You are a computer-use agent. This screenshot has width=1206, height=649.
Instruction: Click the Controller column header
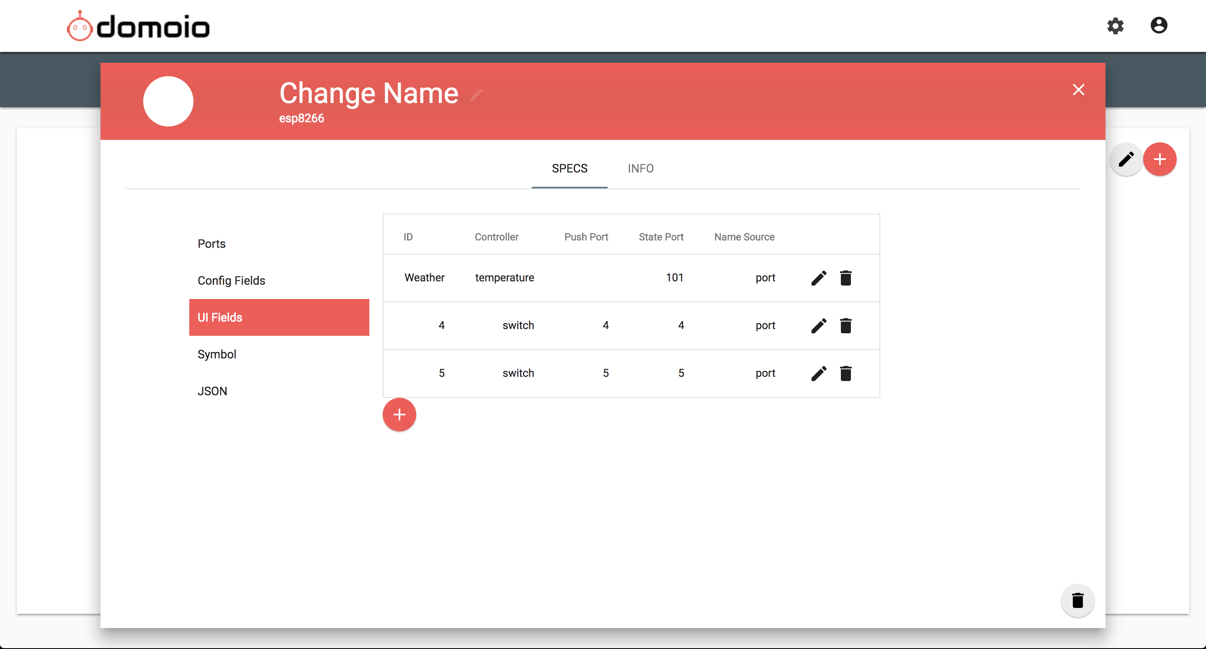coord(496,237)
